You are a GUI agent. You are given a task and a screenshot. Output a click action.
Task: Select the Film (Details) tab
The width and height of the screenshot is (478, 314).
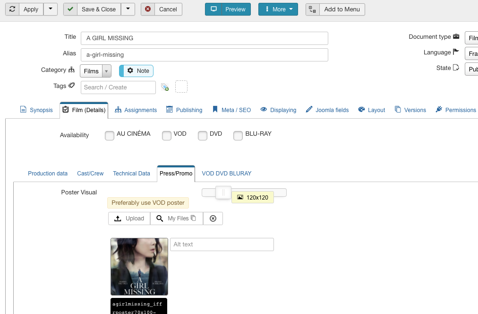84,110
